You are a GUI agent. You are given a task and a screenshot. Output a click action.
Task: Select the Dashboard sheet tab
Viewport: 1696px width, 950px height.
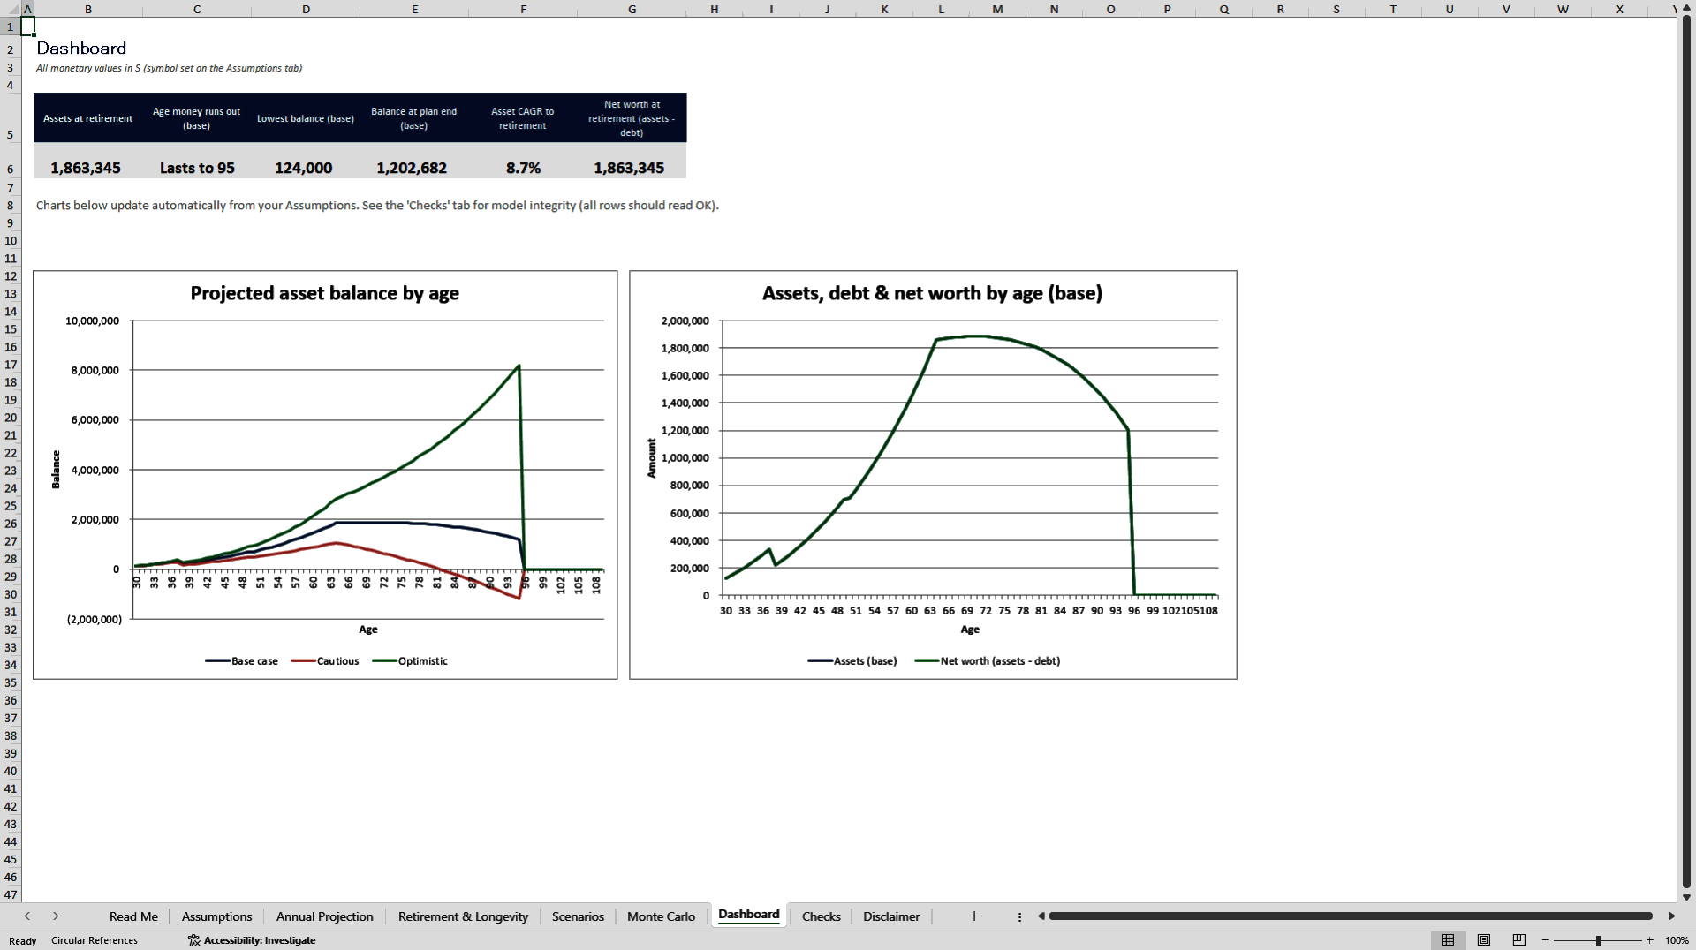pos(749,915)
